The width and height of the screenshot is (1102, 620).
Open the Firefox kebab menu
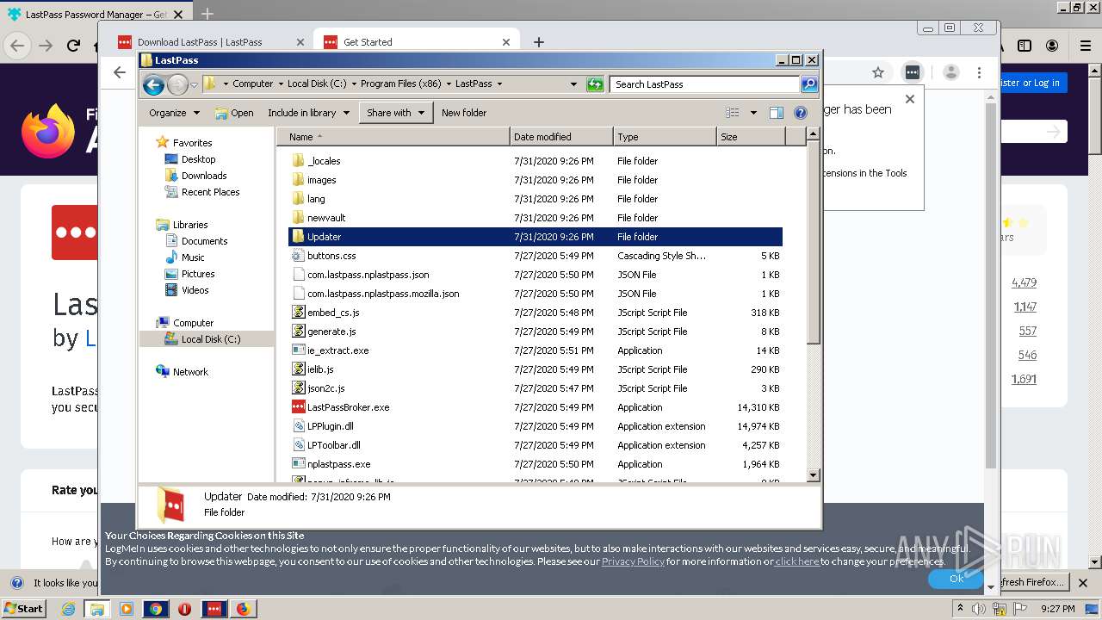[979, 72]
